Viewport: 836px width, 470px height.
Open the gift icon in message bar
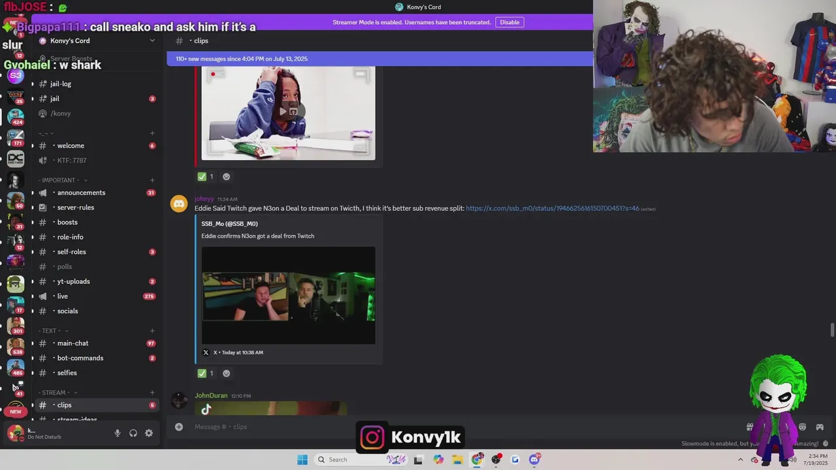(x=750, y=427)
